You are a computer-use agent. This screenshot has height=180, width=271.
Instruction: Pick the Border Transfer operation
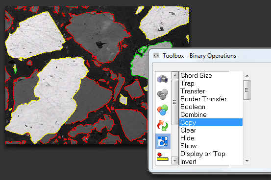(x=203, y=99)
